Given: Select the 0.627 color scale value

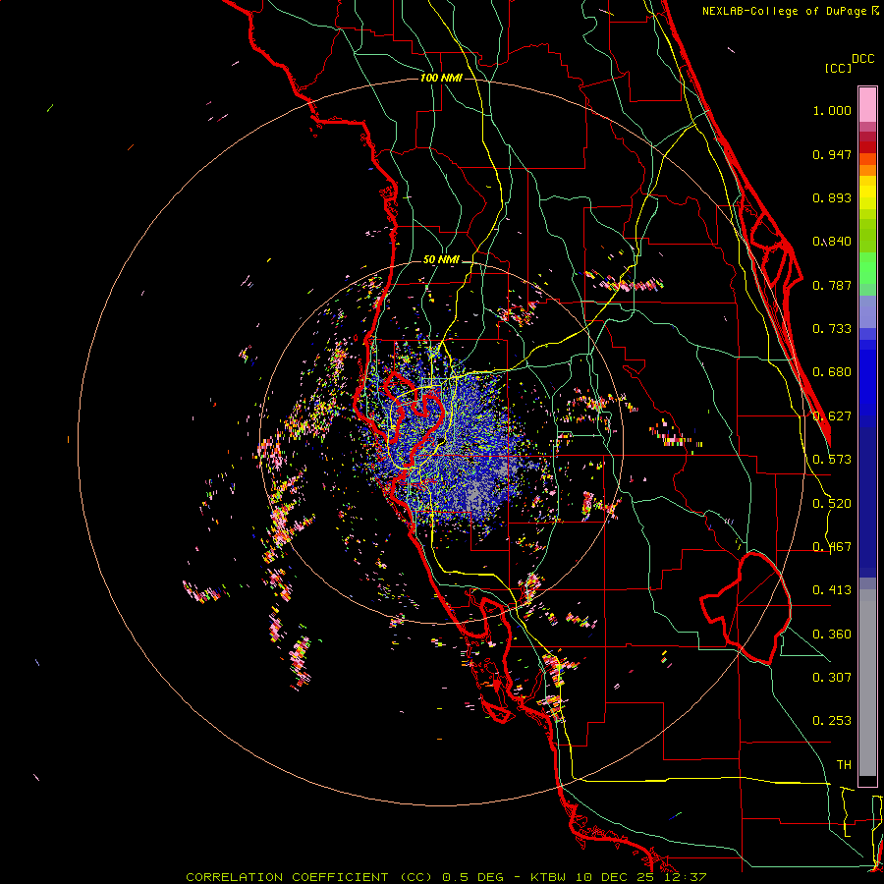Looking at the screenshot, I should coord(832,416).
